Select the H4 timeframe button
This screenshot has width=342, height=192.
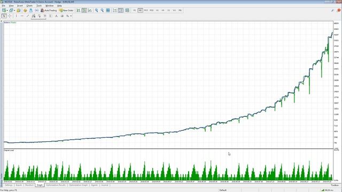163,10
